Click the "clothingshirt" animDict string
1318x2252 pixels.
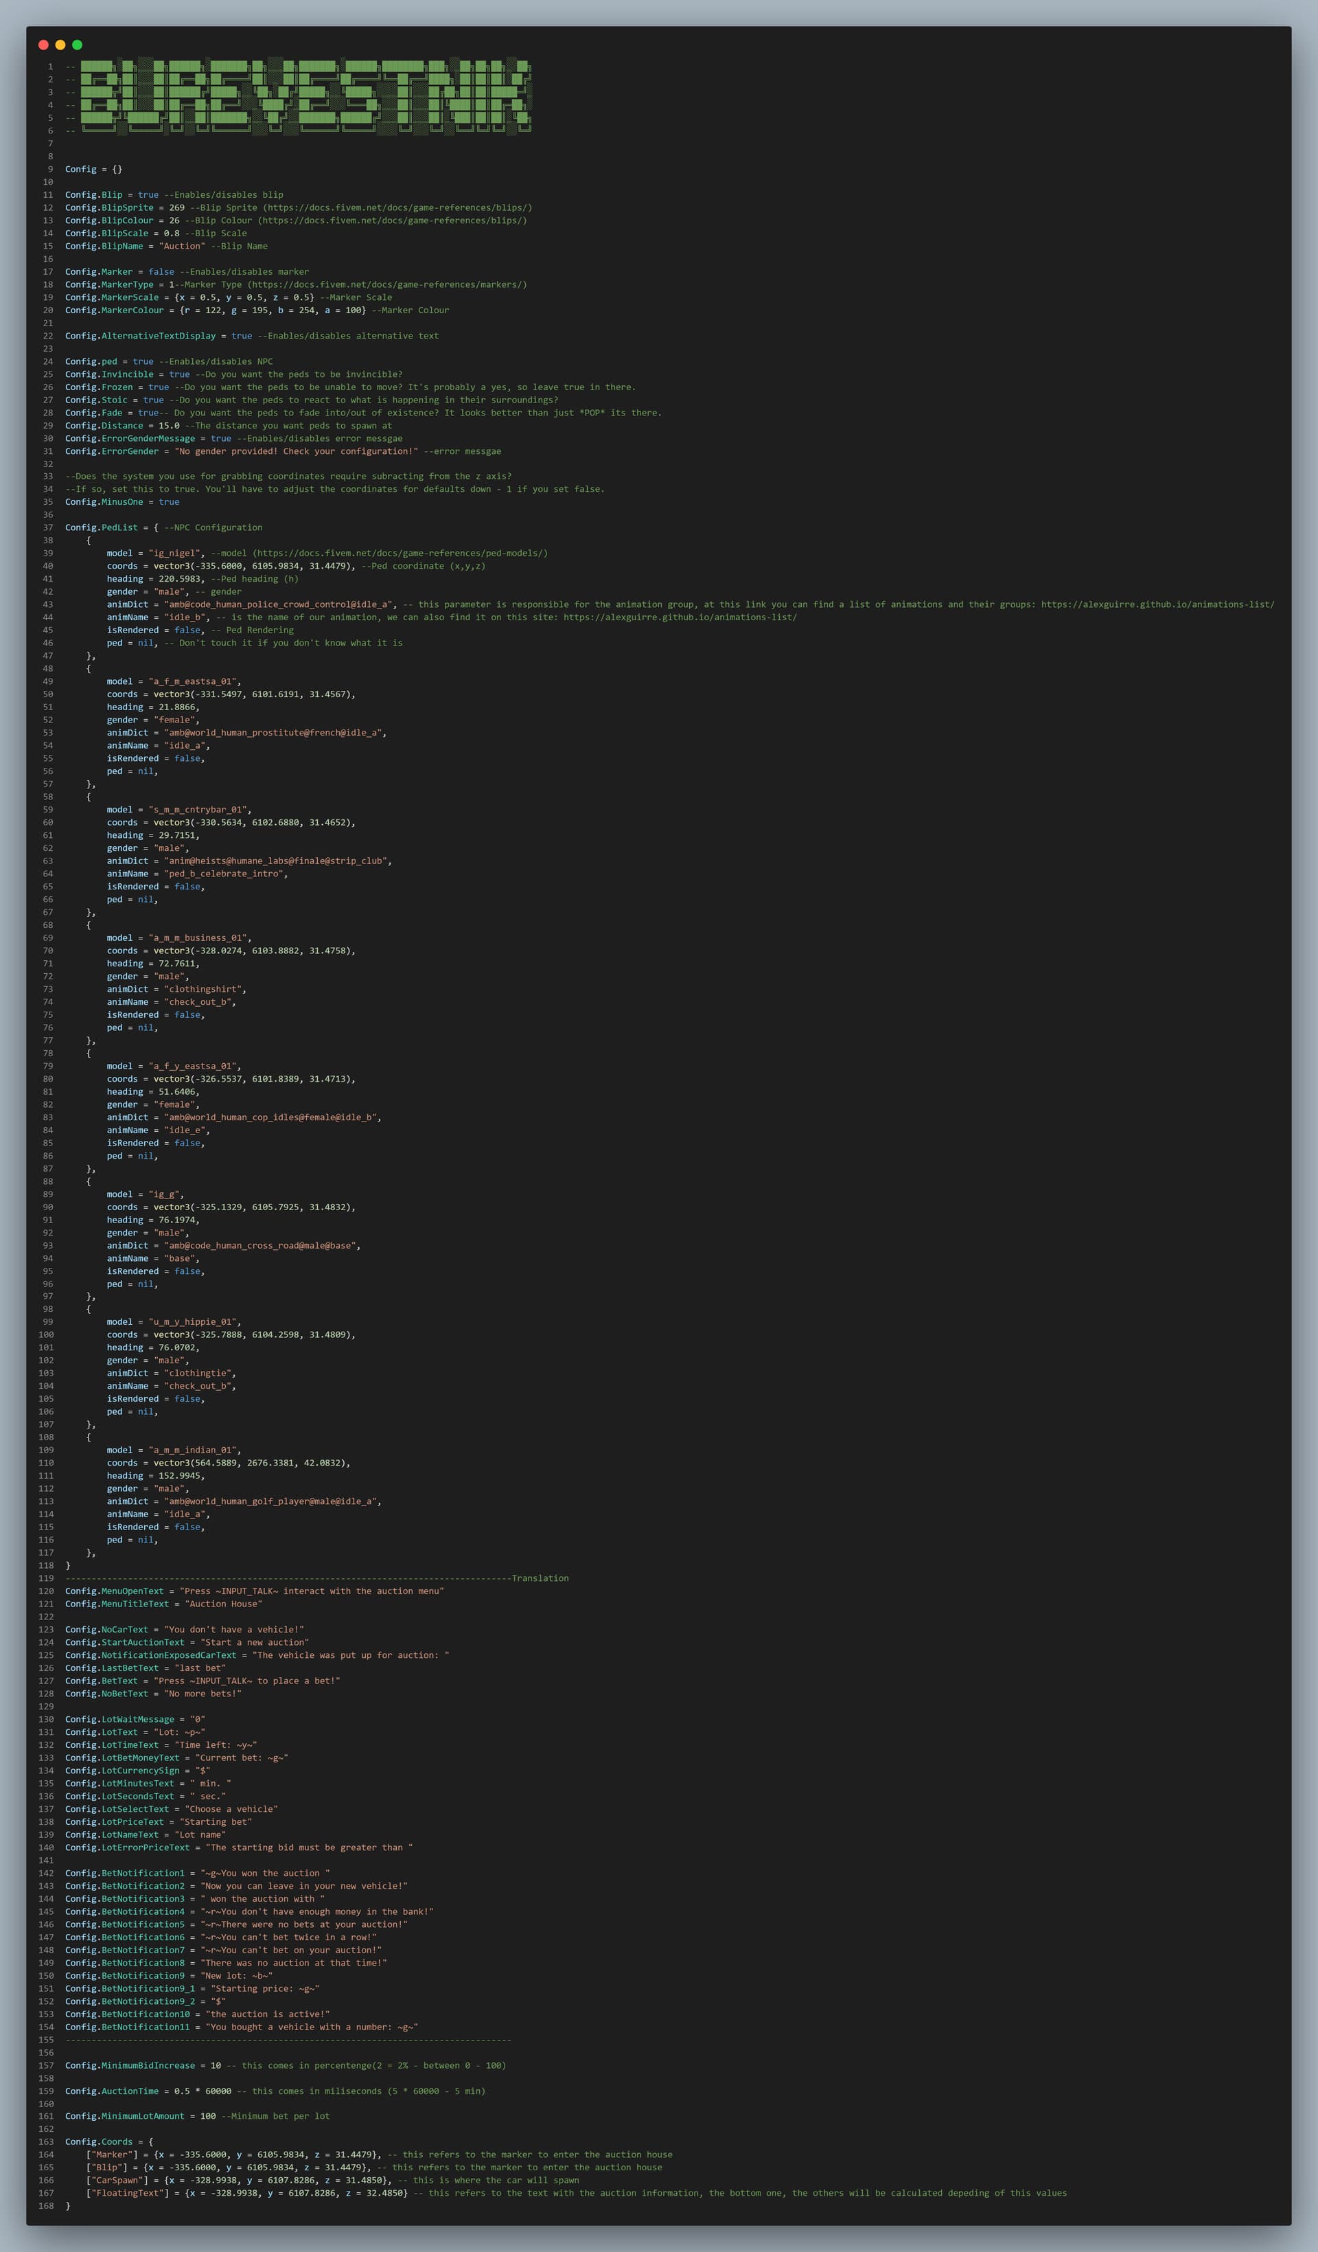coord(203,989)
